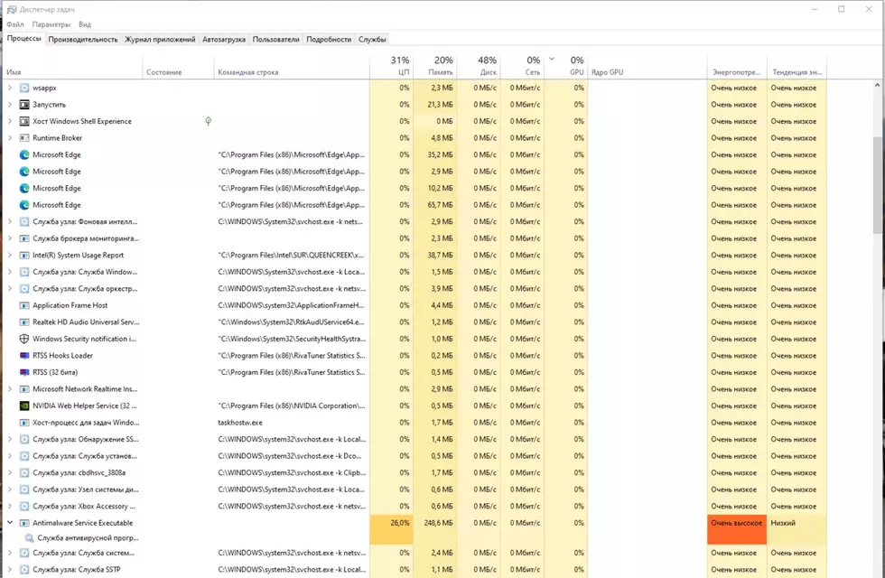Sort by the Сеть column header
This screenshot has height=578, width=885.
coord(522,67)
